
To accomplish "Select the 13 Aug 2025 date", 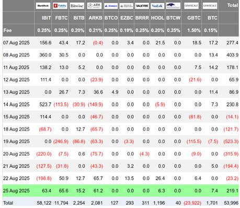I will (16, 92).
